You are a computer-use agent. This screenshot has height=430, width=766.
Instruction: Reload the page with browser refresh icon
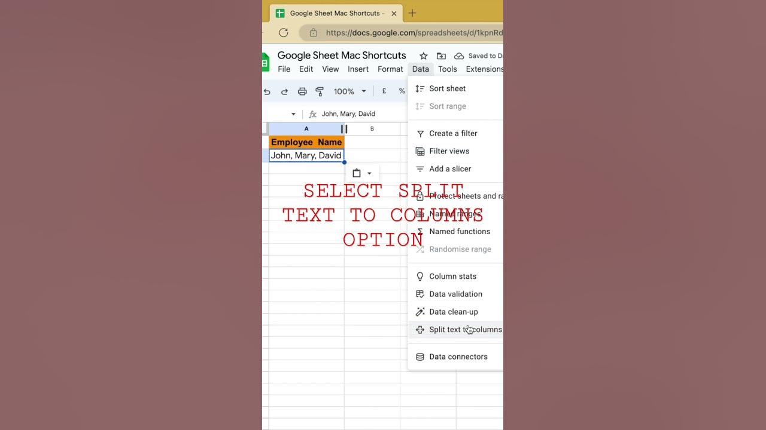click(x=284, y=33)
